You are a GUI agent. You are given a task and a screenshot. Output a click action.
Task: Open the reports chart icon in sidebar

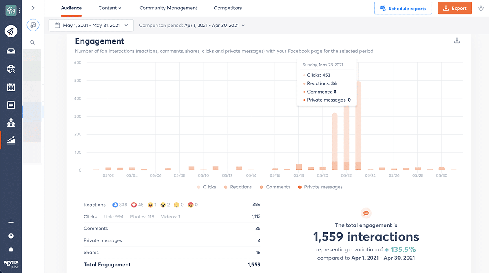(x=11, y=140)
